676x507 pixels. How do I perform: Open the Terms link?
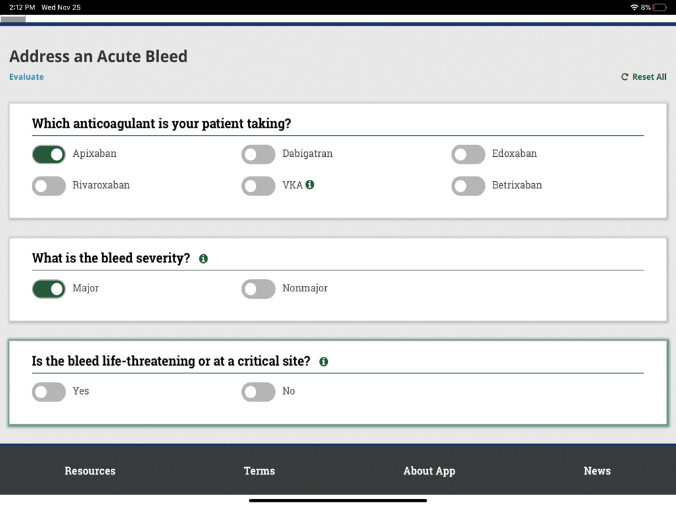(260, 471)
